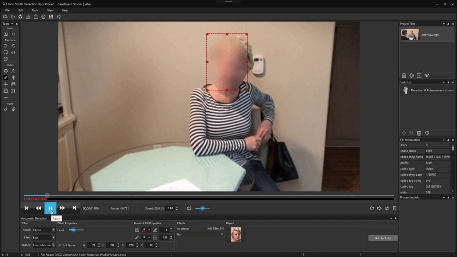
Task: Click the first audio tool icon under Audio
Action: pyautogui.click(x=6, y=110)
